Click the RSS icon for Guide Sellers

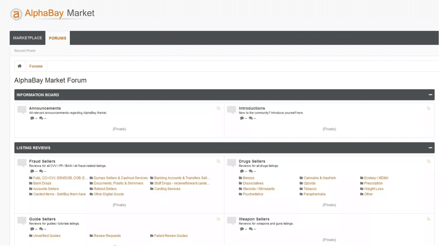[218, 219]
